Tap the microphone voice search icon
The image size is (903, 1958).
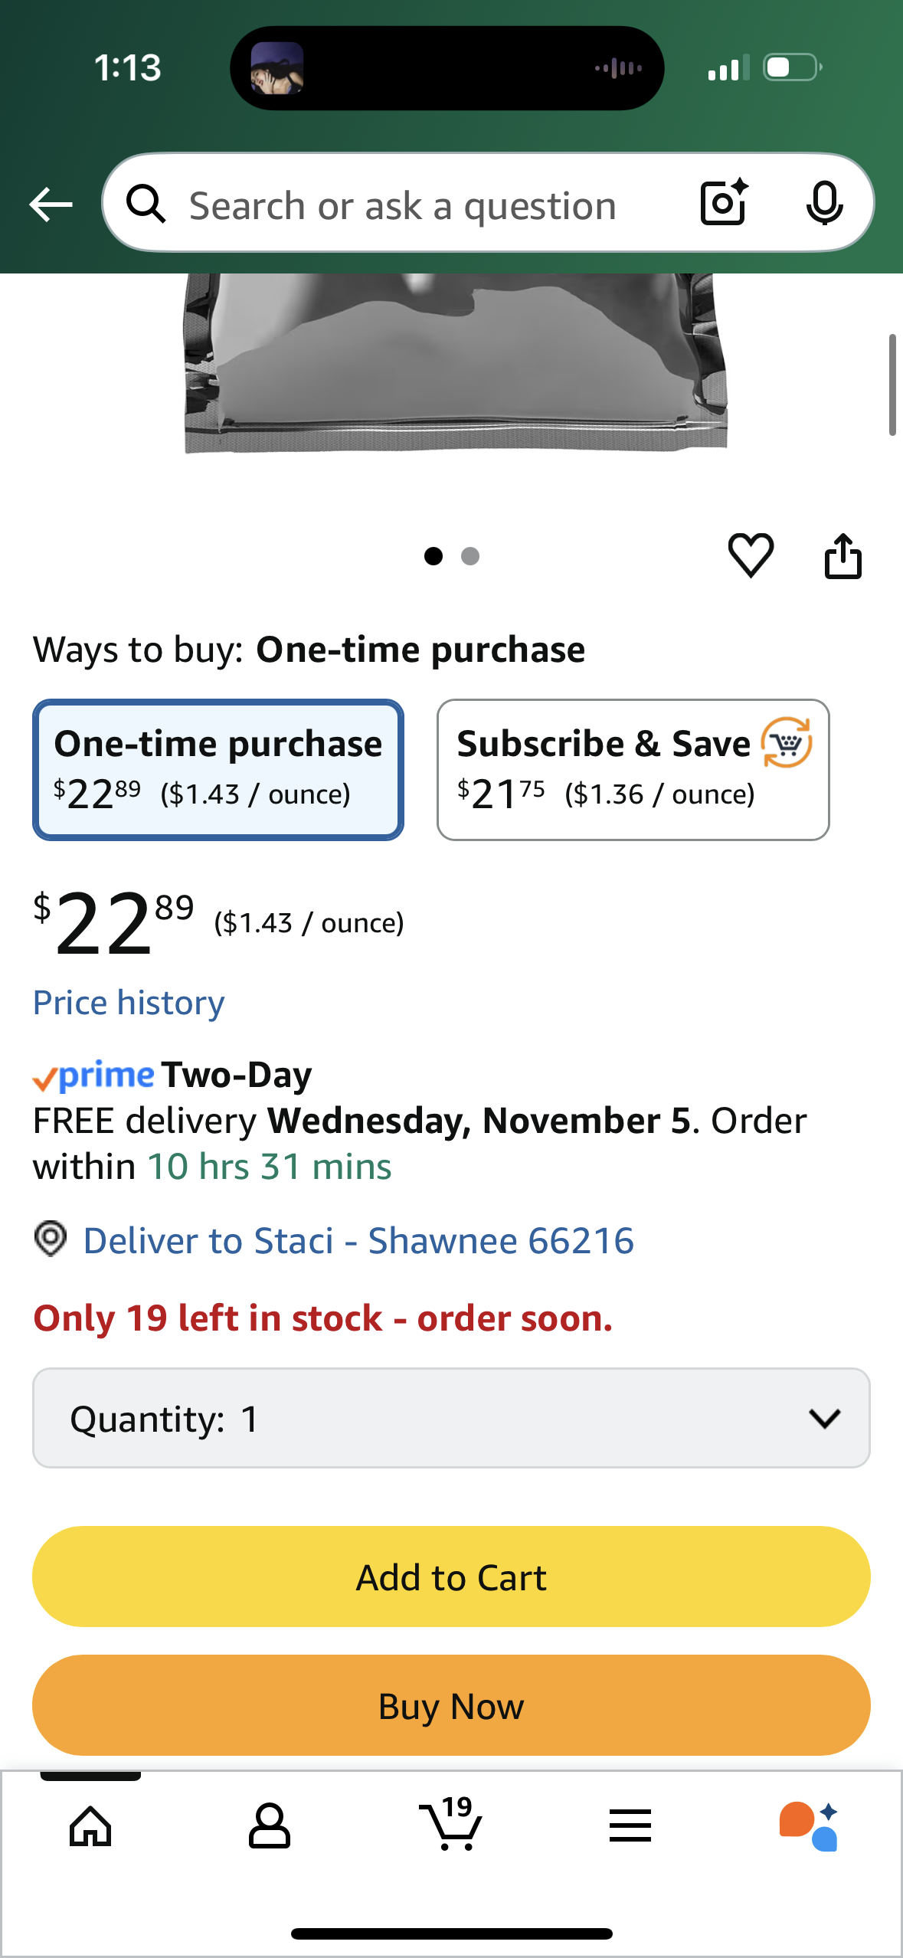tap(824, 203)
